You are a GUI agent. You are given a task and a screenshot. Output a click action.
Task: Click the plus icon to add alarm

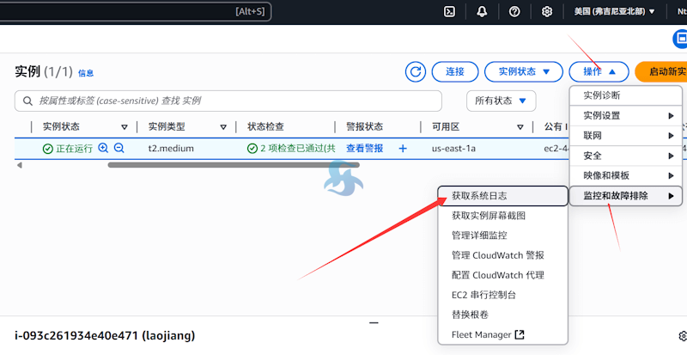point(403,149)
